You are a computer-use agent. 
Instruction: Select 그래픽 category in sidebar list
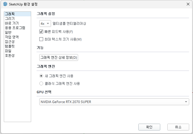point(17,14)
